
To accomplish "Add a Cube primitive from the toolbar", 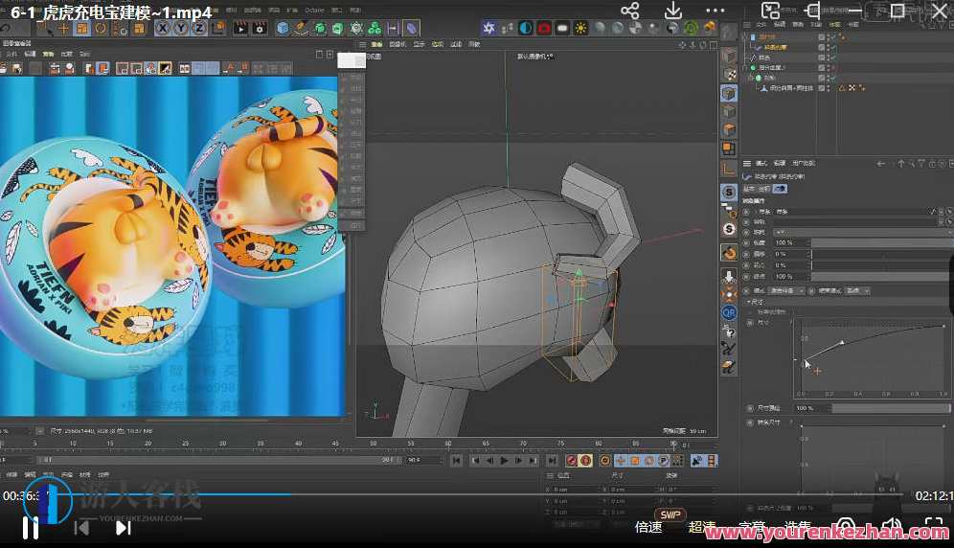I will pyautogui.click(x=283, y=28).
